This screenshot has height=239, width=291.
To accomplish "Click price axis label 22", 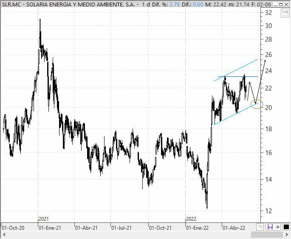I will click(268, 88).
